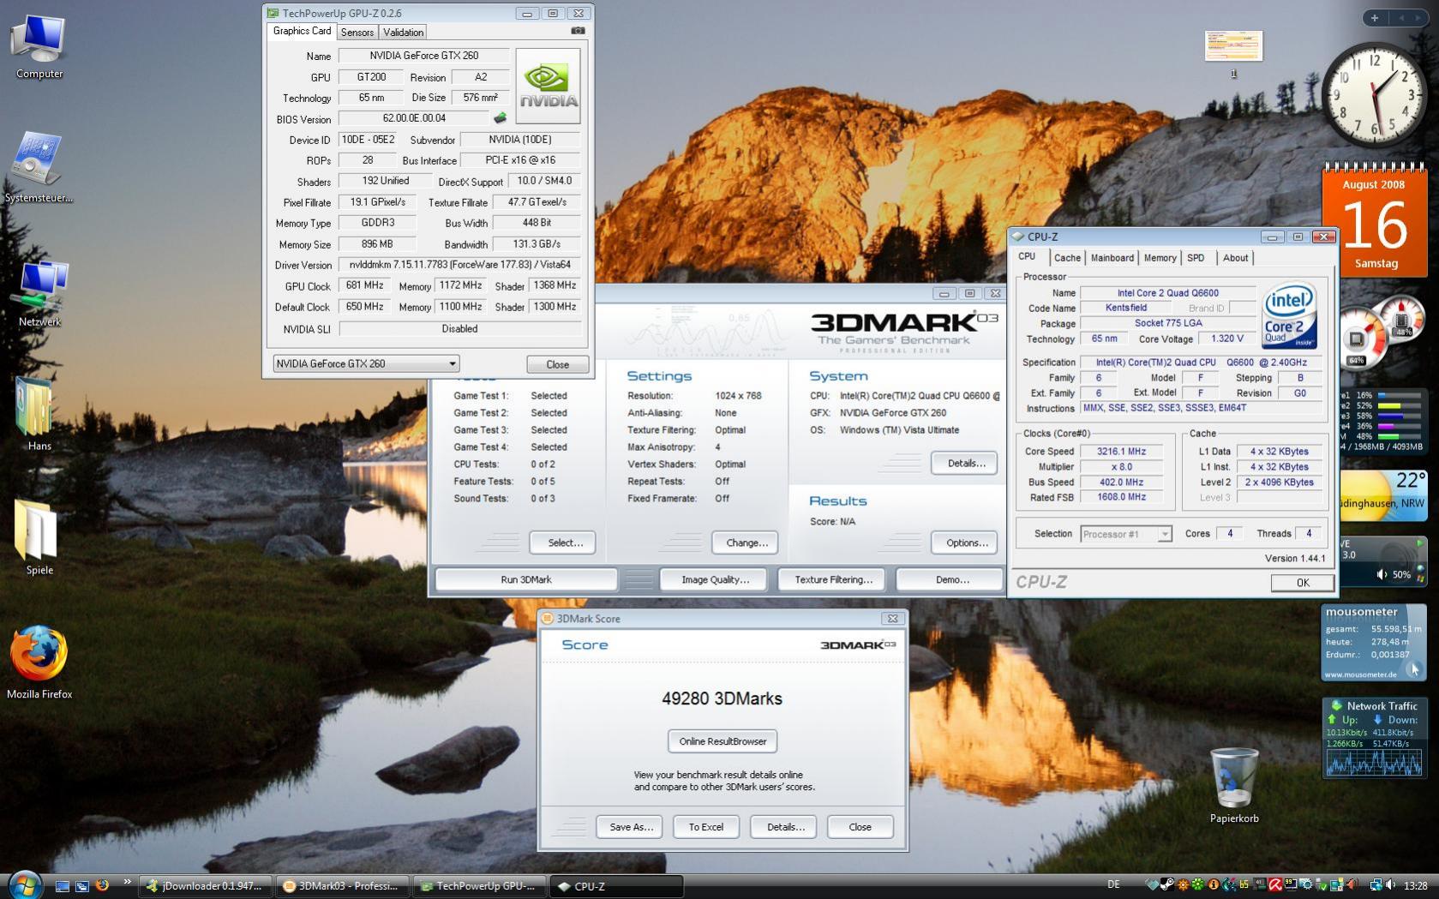
Task: Open the Texture Filtering... dialog
Action: (833, 579)
